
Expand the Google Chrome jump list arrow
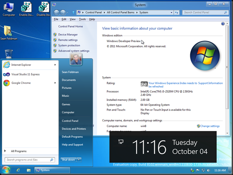[55, 83]
